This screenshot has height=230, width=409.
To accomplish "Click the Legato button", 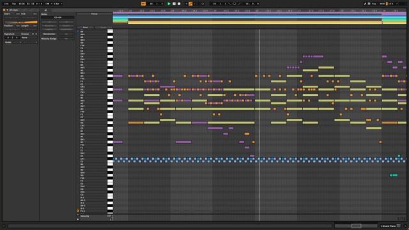I will pos(49,29).
